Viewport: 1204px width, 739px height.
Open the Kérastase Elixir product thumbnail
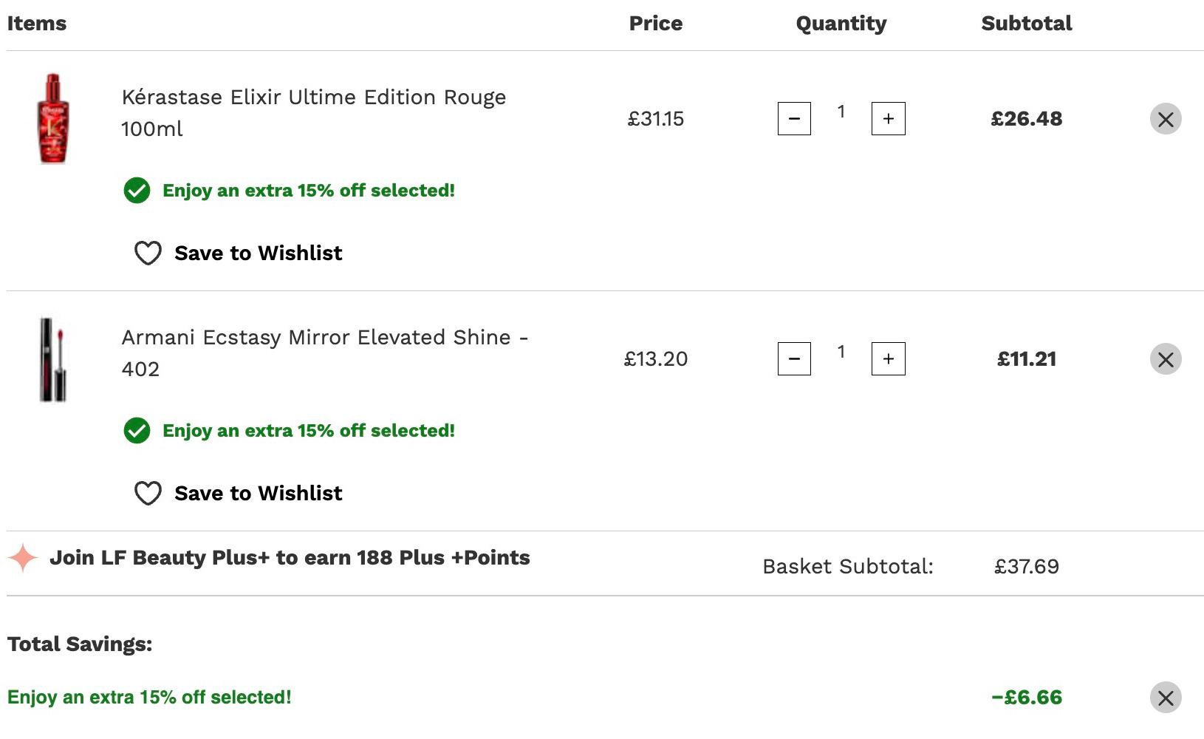[x=52, y=118]
